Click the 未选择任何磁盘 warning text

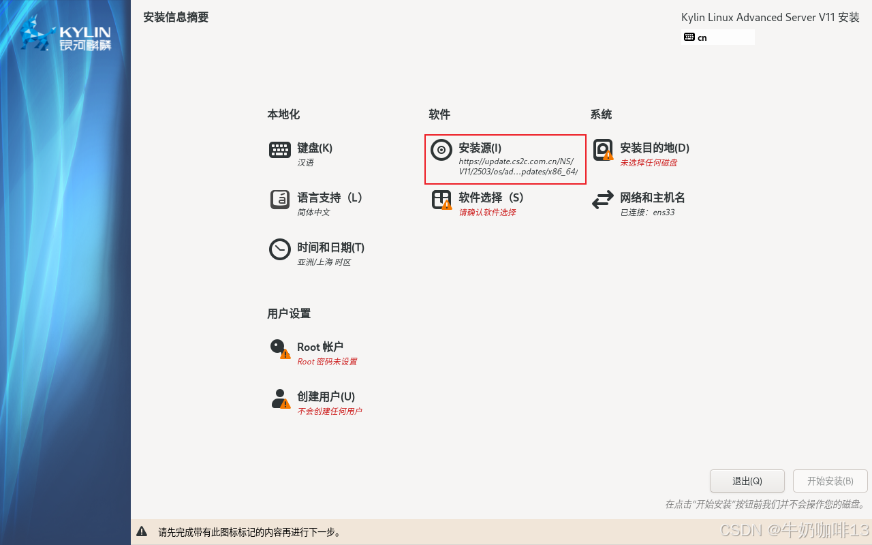tap(649, 163)
